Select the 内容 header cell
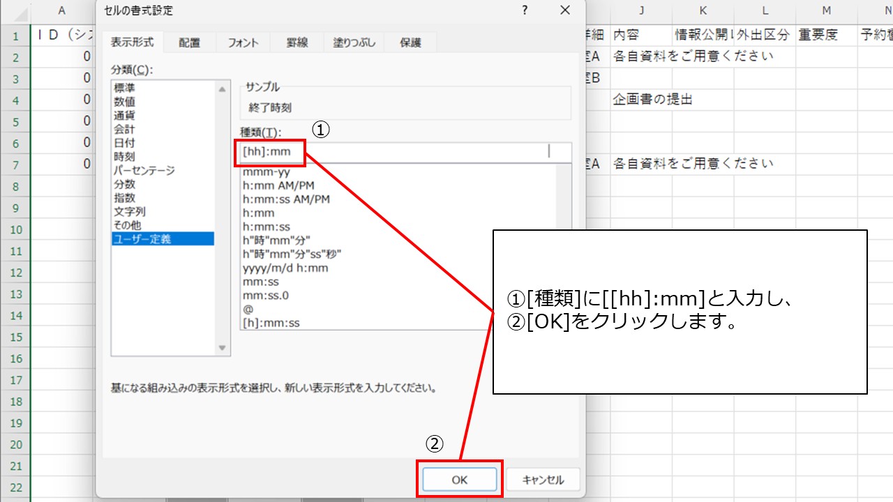 [x=641, y=36]
